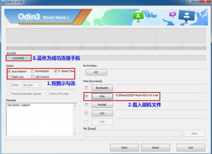Uncheck the F. Reset Time checkbox

point(55,71)
